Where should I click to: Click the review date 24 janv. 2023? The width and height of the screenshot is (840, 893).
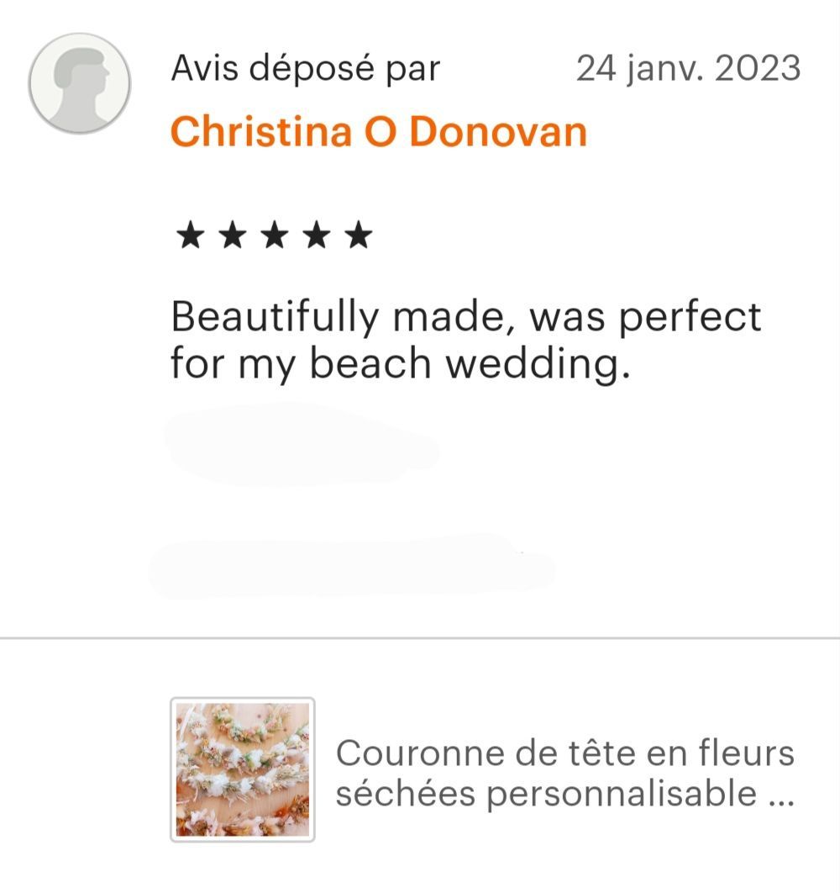point(689,68)
